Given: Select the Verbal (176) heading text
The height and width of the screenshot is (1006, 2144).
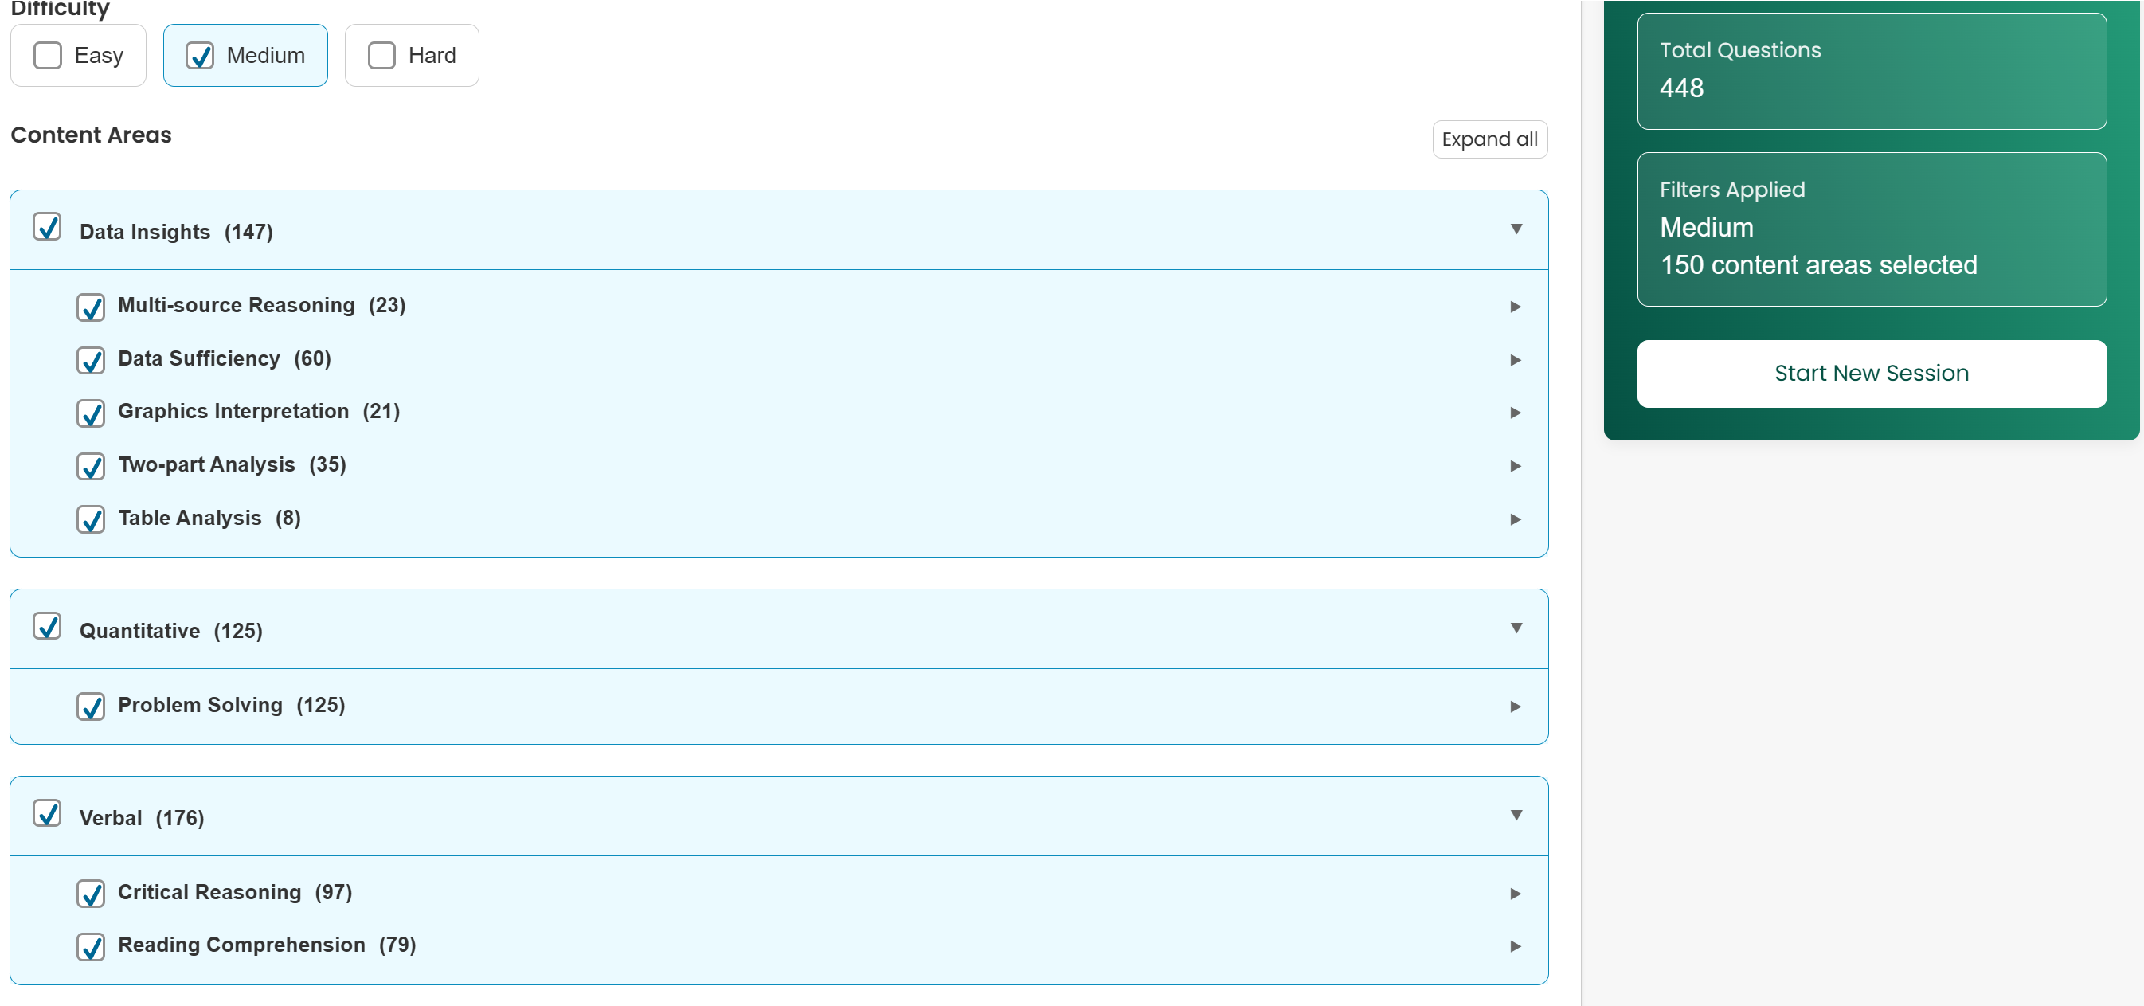Looking at the screenshot, I should (x=142, y=818).
